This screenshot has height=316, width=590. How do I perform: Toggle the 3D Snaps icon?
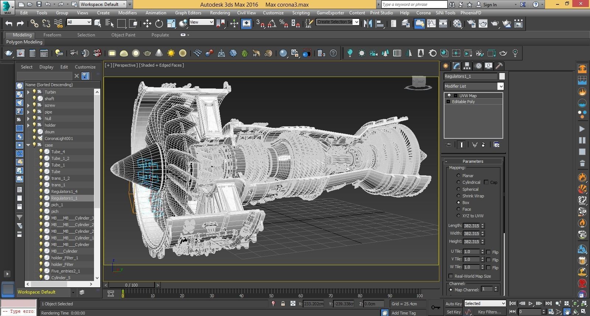tap(260, 24)
